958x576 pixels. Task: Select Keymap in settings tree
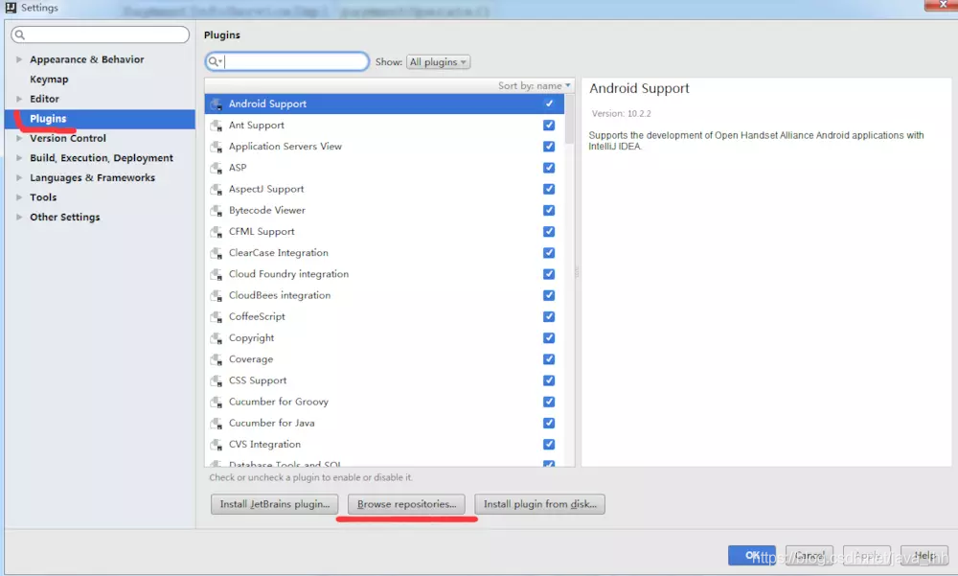click(49, 79)
